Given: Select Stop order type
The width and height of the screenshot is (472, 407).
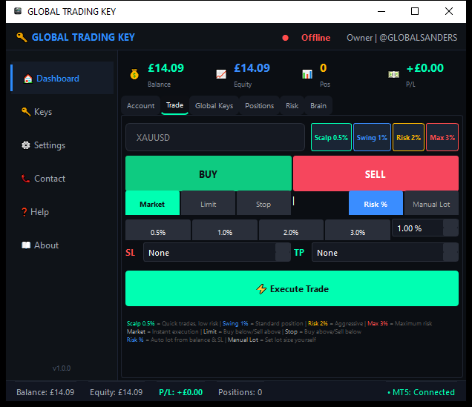Looking at the screenshot, I should coord(263,203).
